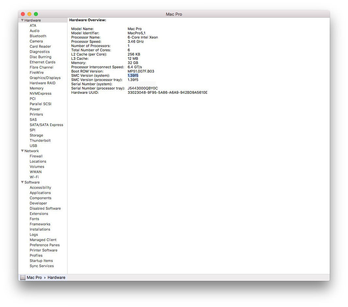Open Logs under Software
The width and height of the screenshot is (348, 307).
click(x=34, y=234)
